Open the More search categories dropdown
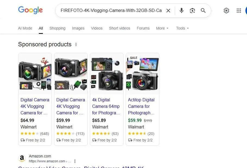This screenshot has height=168, width=247. tap(162, 28)
